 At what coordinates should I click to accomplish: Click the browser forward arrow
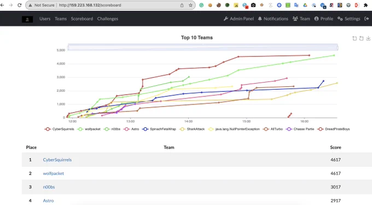pyautogui.click(x=11, y=5)
